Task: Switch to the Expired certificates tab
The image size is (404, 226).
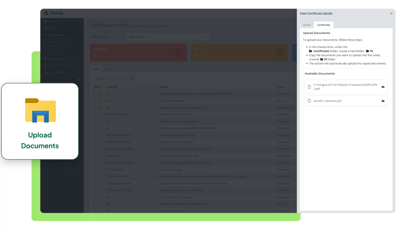Action: [x=110, y=69]
